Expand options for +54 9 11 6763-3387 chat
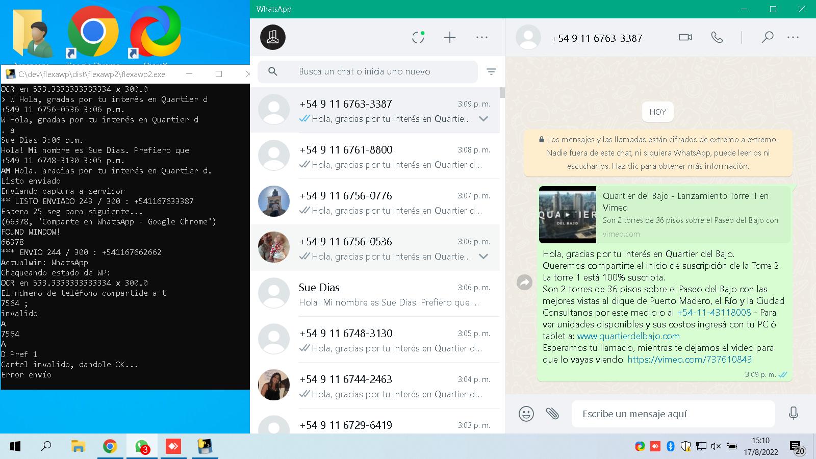The height and width of the screenshot is (459, 816). pos(483,119)
